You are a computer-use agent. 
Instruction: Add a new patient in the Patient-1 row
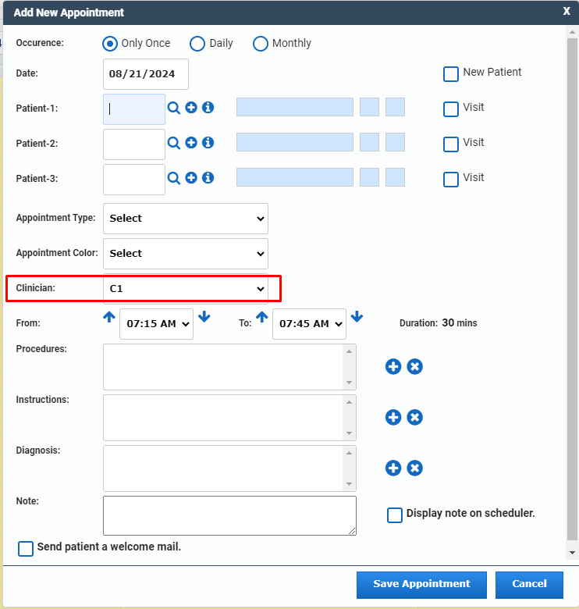[x=191, y=107]
